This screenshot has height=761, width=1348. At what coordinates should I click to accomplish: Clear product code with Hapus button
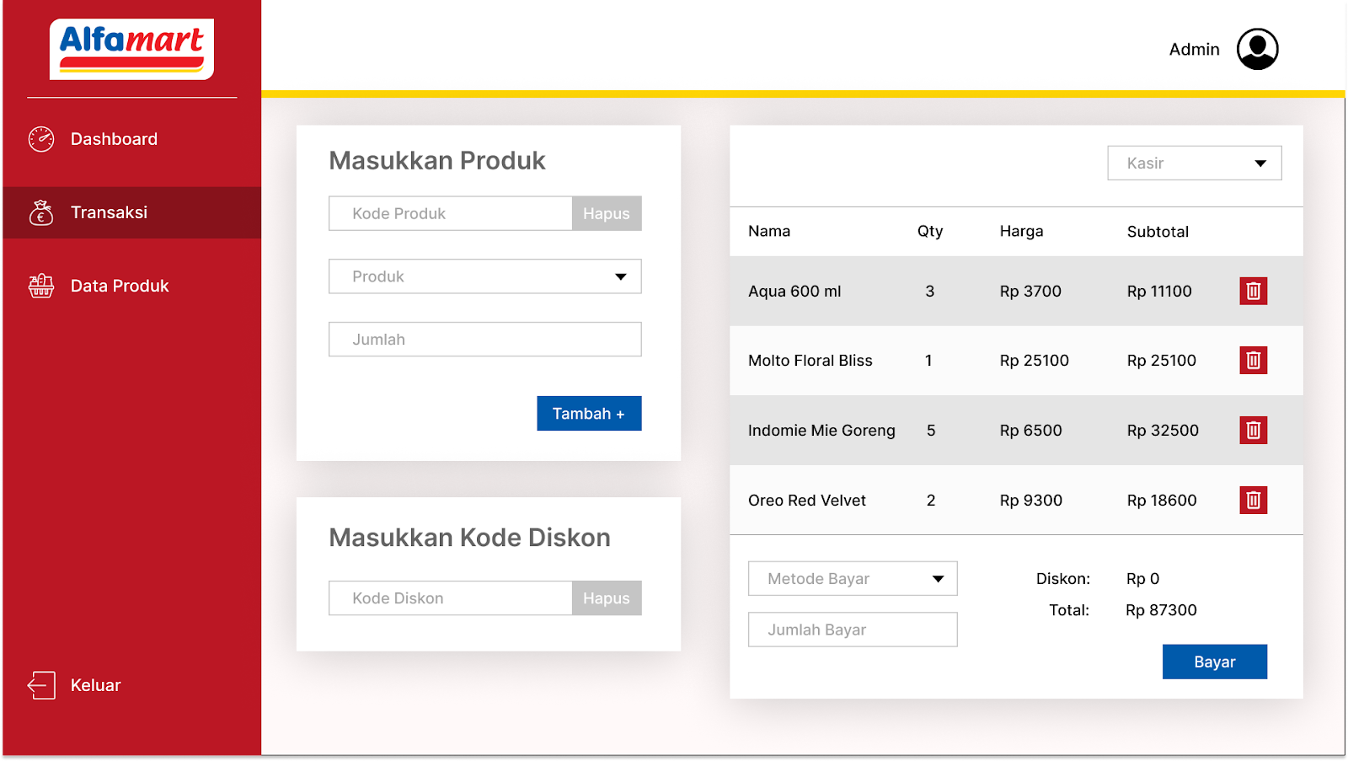coord(607,213)
